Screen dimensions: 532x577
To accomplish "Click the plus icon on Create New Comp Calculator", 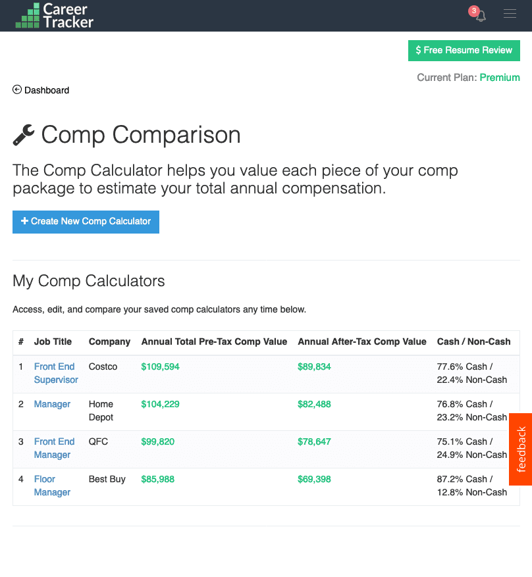I will click(x=23, y=222).
